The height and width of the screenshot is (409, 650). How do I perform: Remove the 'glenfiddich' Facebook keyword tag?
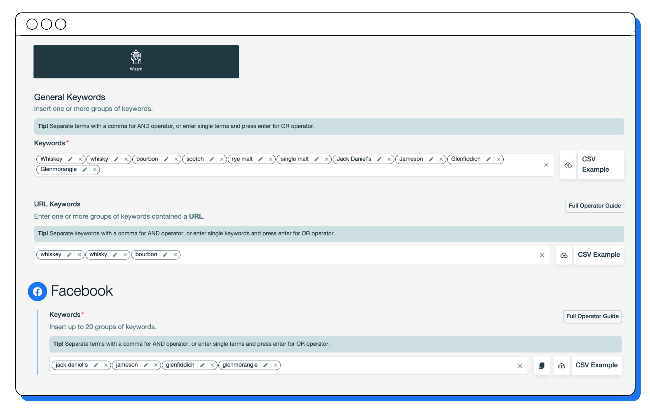coord(212,365)
